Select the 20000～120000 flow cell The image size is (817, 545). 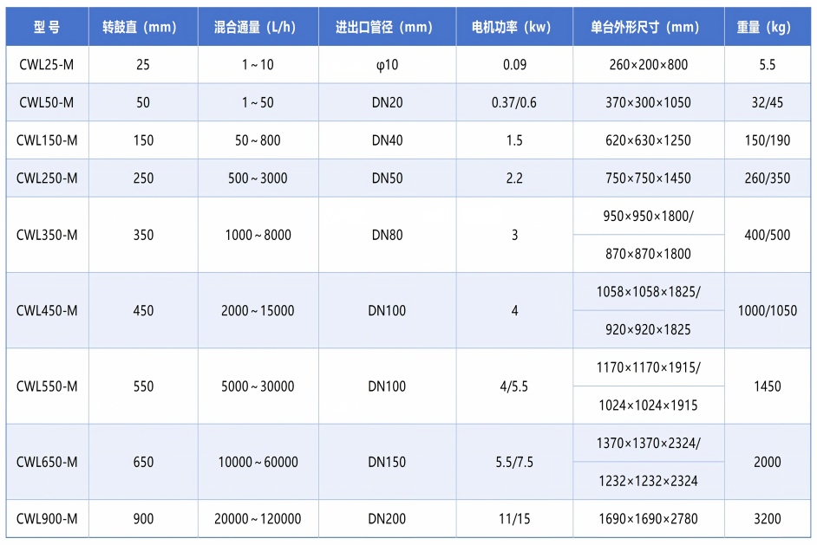point(258,519)
